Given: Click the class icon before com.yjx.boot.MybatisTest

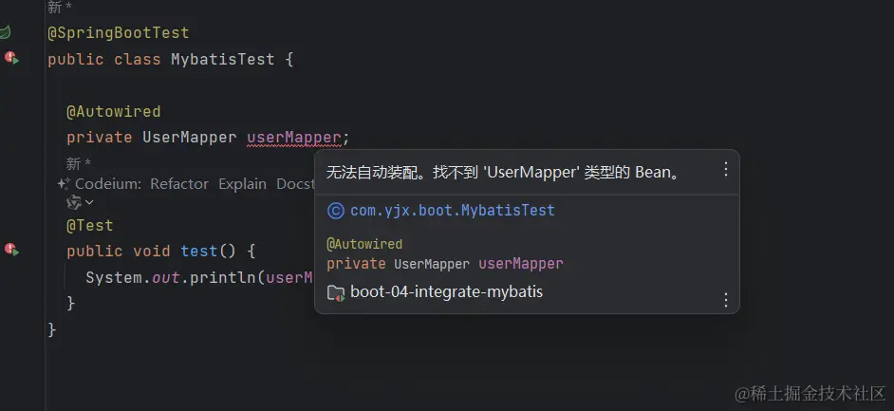Looking at the screenshot, I should 336,211.
